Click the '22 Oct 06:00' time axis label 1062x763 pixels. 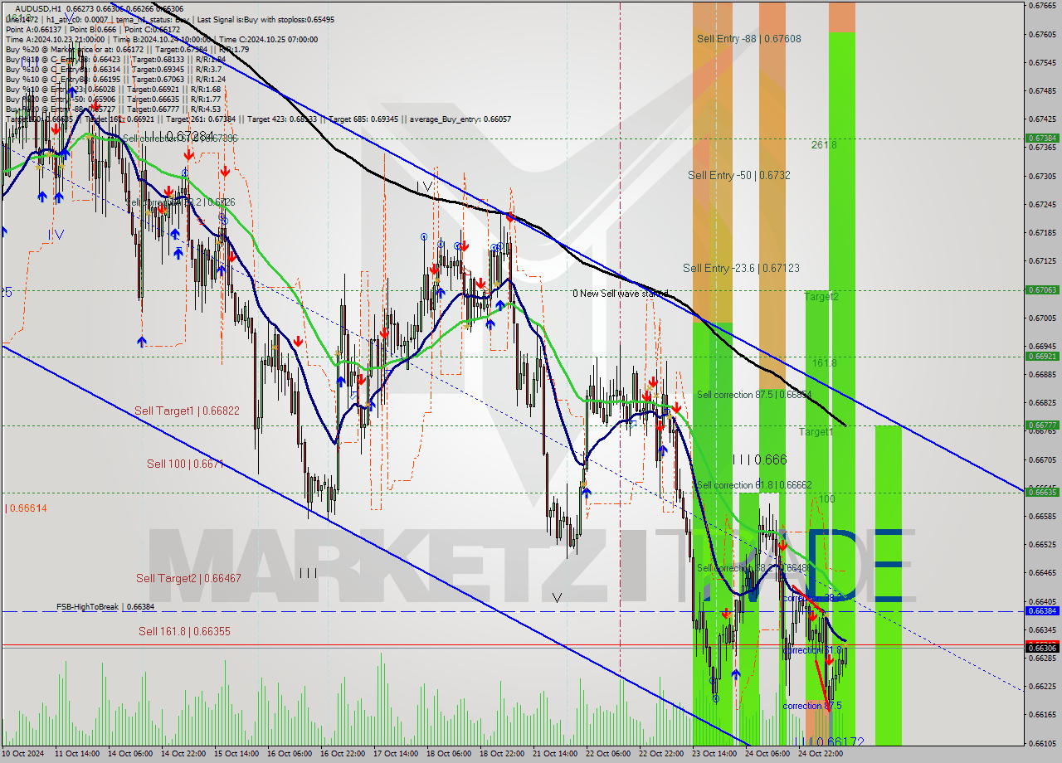tap(607, 754)
